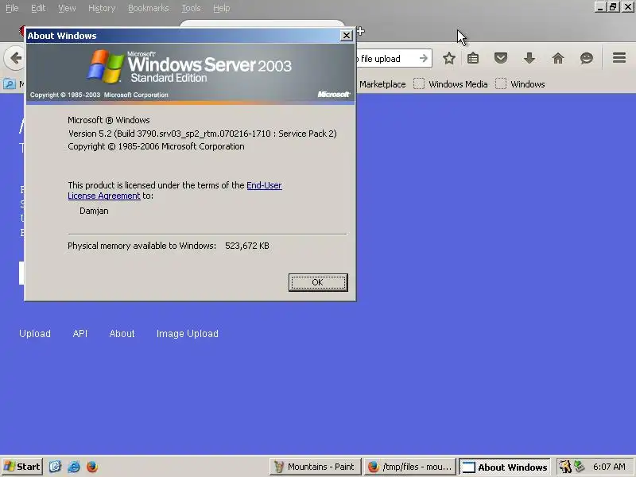Open the History menu

click(x=102, y=8)
